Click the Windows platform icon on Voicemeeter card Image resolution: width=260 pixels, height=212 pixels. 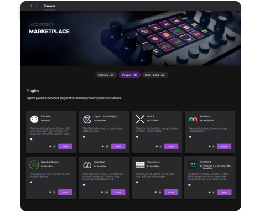(137, 182)
